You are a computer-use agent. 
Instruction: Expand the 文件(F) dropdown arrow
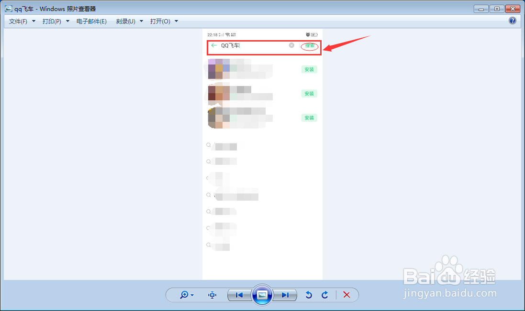(x=34, y=21)
